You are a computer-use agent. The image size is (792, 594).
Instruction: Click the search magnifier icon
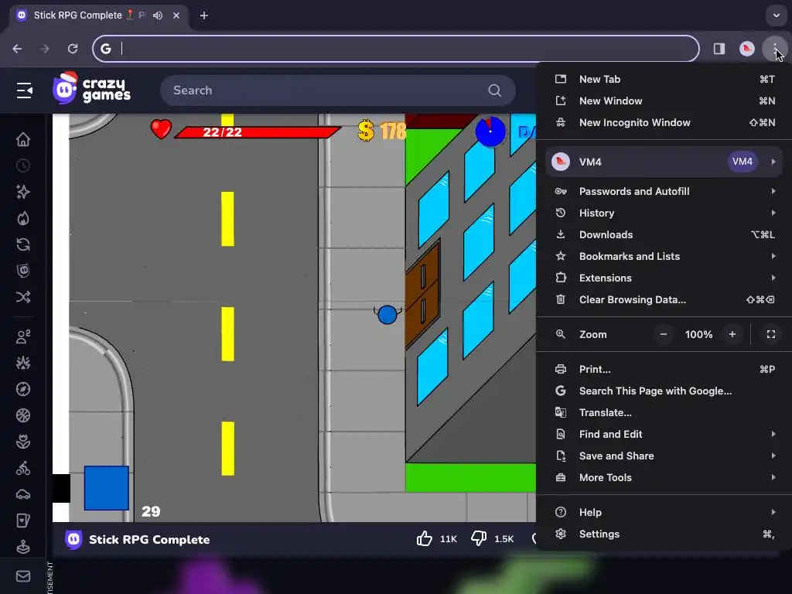pos(494,90)
